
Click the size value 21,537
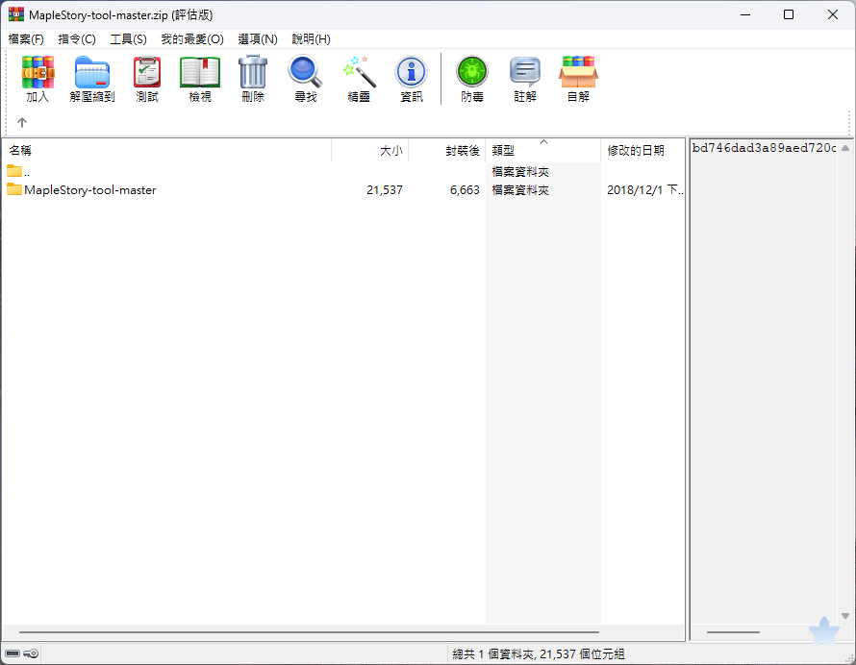pos(385,190)
